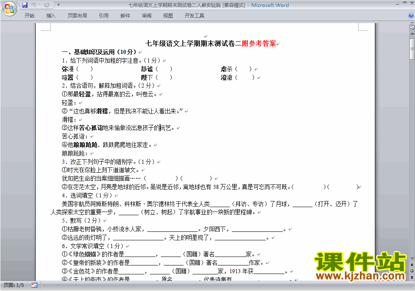Restore down the Word window
Viewport: 415px width, 291px height.
click(404, 3)
